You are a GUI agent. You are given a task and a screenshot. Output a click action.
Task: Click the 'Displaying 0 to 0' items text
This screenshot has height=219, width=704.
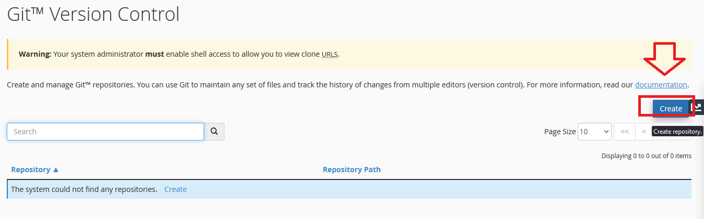[x=646, y=156]
